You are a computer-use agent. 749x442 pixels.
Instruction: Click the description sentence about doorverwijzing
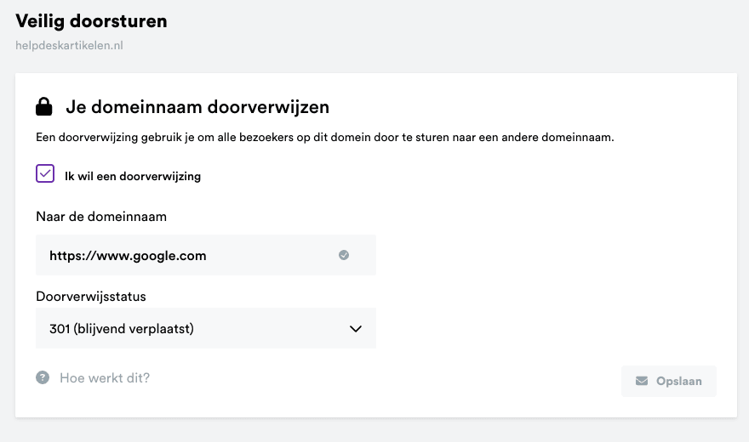pos(325,138)
